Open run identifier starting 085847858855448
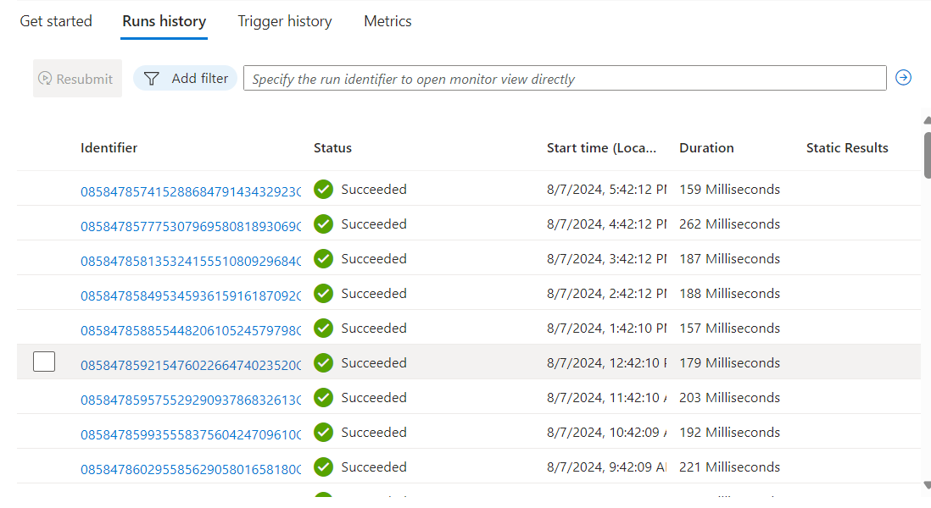This screenshot has height=508, width=931. [191, 329]
